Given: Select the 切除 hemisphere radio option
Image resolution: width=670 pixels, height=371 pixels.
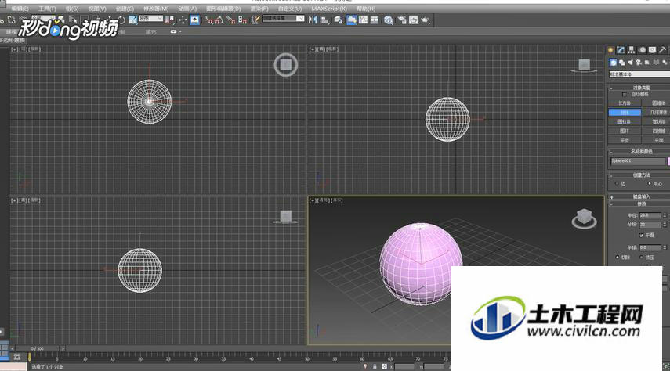Looking at the screenshot, I should tap(617, 257).
